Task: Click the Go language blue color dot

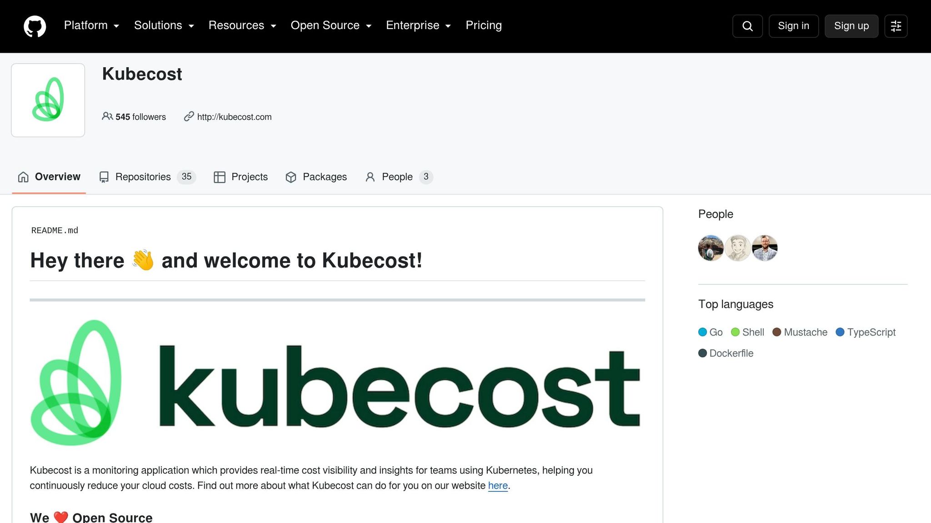Action: pyautogui.click(x=702, y=332)
